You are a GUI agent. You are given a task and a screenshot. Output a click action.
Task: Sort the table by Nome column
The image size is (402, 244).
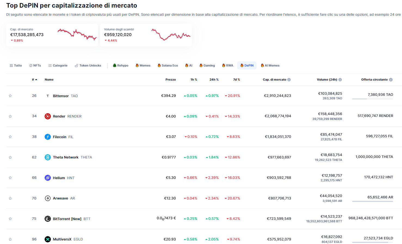click(49, 80)
